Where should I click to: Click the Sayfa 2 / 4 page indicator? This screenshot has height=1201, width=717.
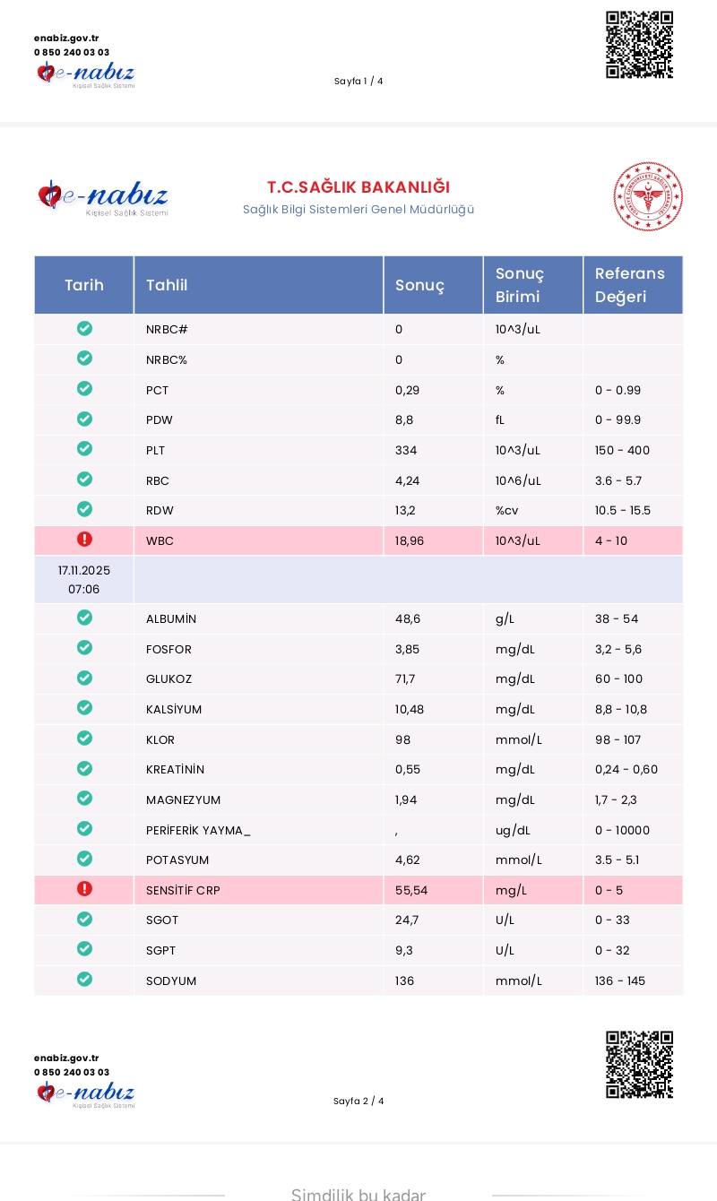[x=358, y=1101]
